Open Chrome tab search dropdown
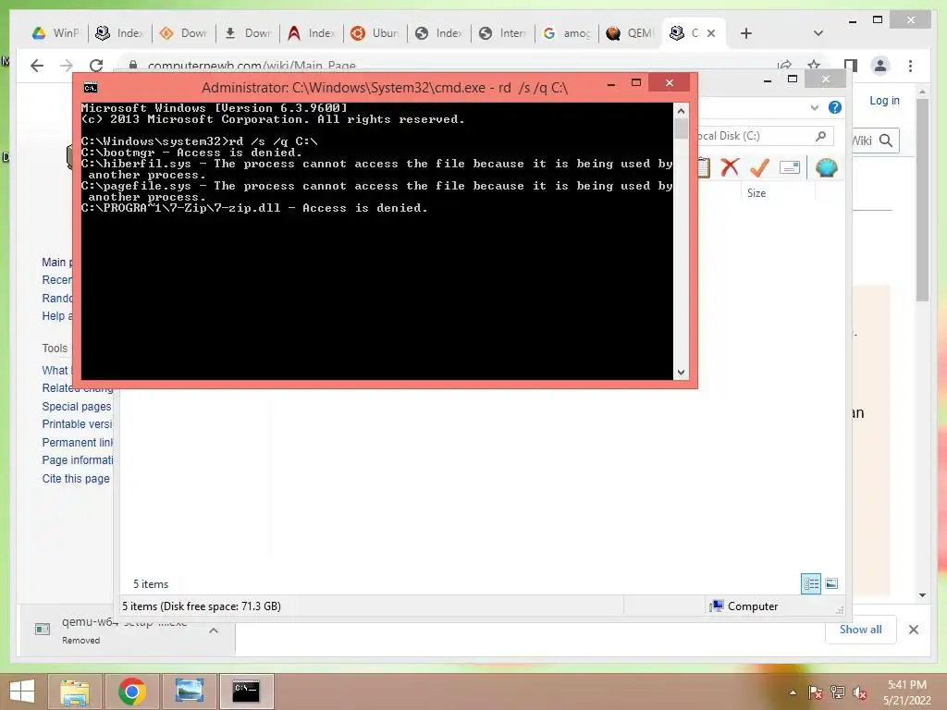This screenshot has width=947, height=710. [x=818, y=33]
